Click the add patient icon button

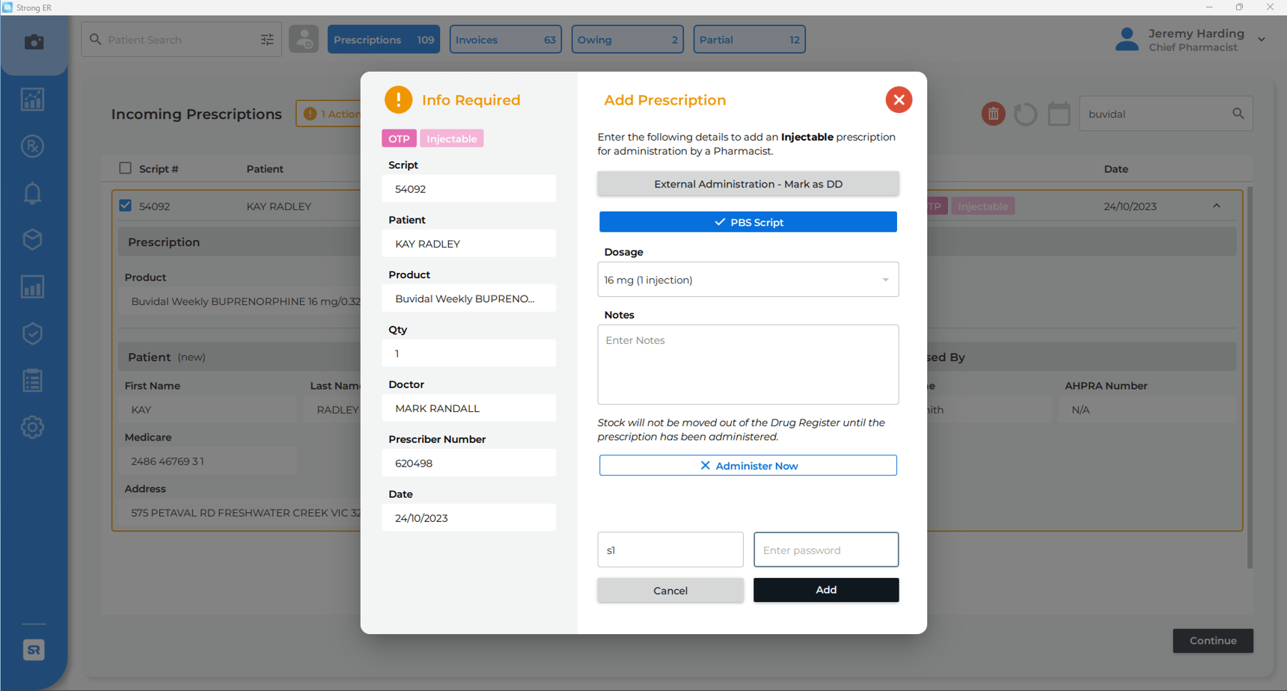point(304,39)
